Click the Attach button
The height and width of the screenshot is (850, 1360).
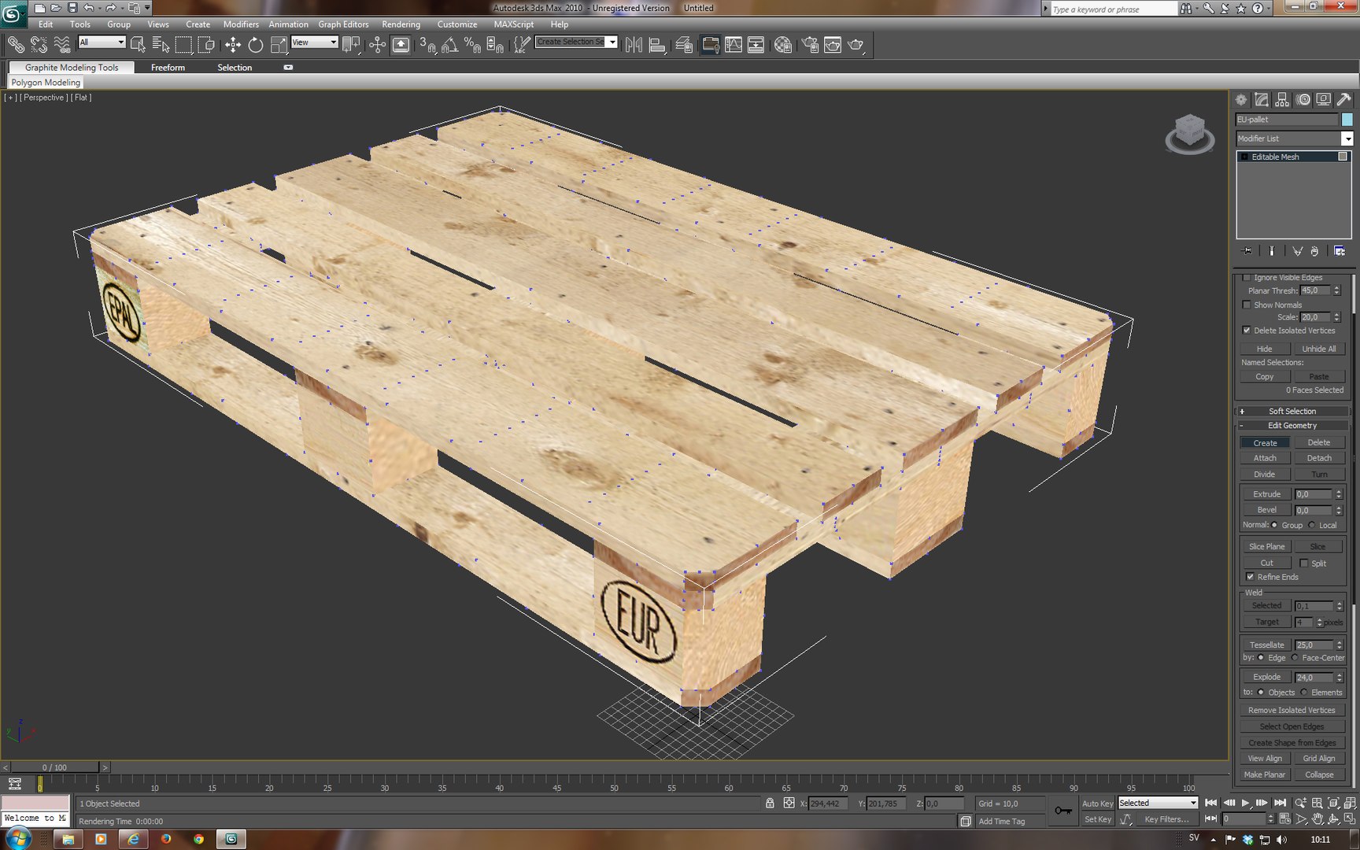point(1265,458)
